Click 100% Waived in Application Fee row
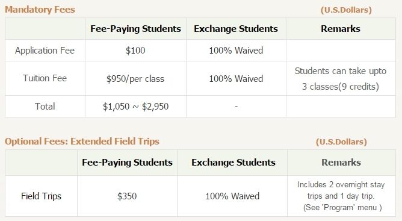Image resolution: width=402 pixels, height=221 pixels. point(236,51)
